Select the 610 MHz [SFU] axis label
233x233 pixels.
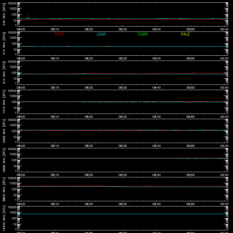pyautogui.click(x=4, y=73)
